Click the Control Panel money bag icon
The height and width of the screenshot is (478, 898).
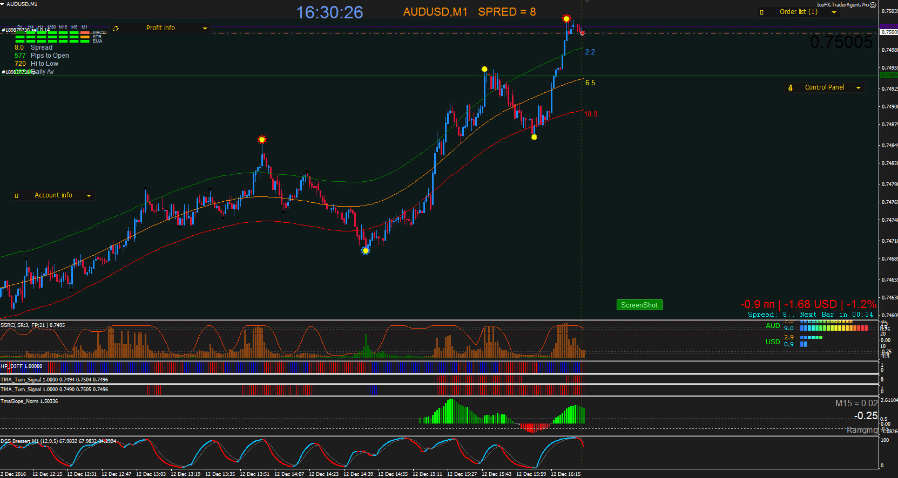pos(791,87)
